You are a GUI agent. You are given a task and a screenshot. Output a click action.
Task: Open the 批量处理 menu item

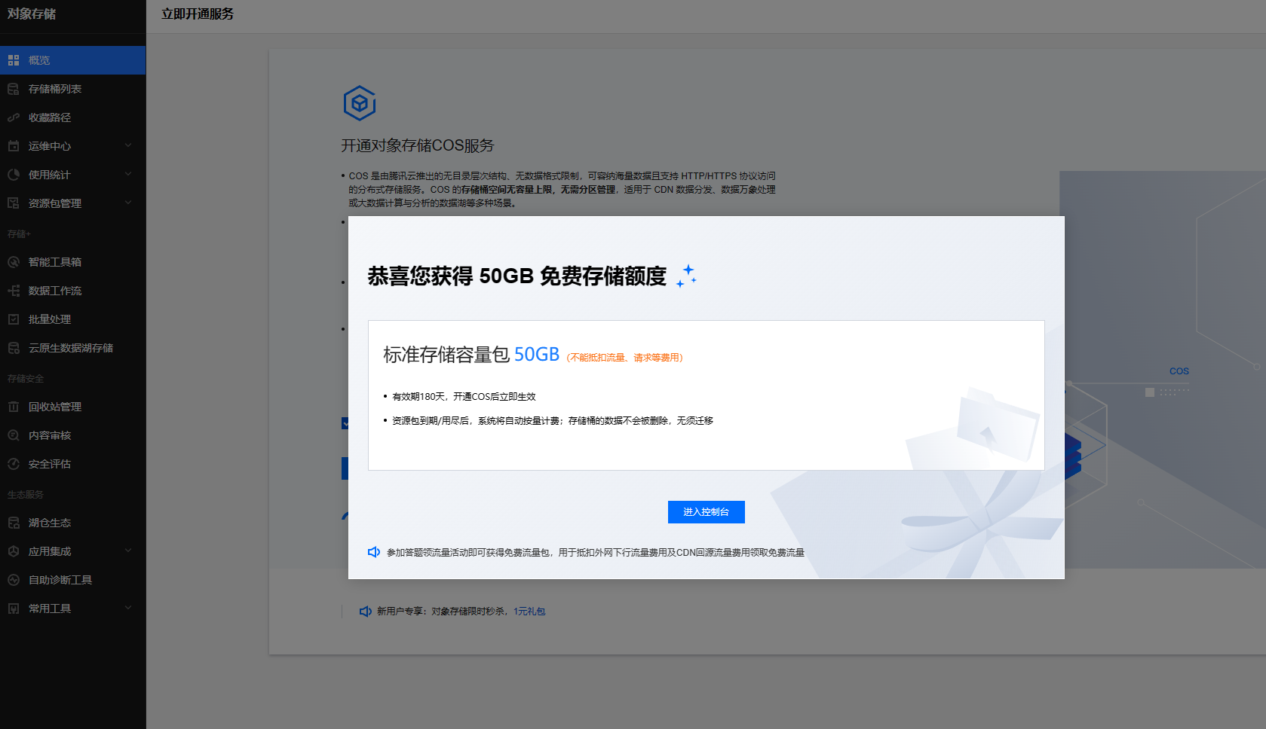click(50, 319)
